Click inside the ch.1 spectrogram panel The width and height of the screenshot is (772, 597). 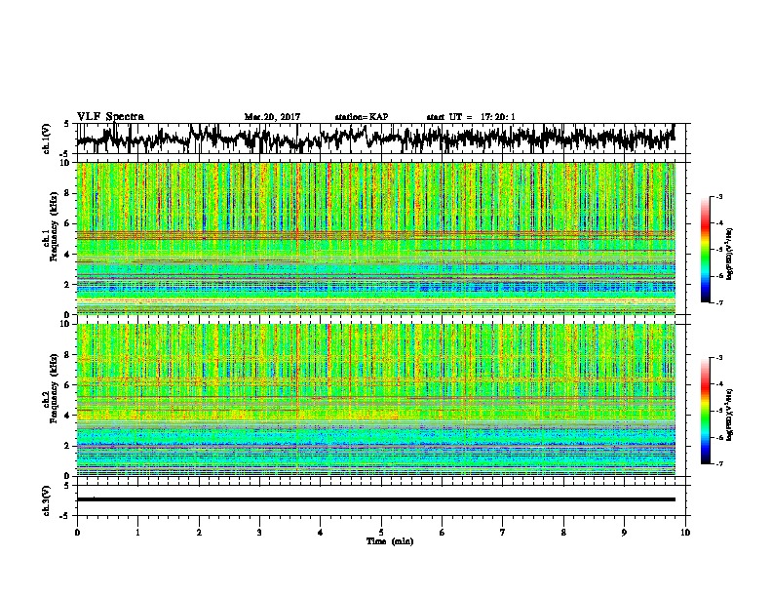tap(375, 238)
